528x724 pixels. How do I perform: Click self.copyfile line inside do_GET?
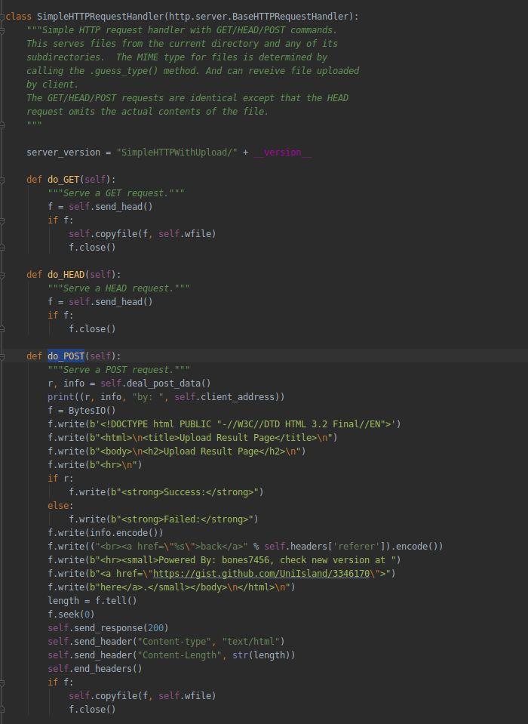(142, 233)
